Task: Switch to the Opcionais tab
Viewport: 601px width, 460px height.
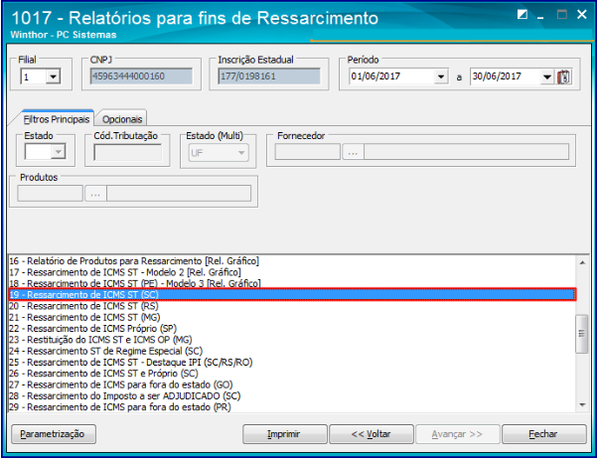Action: pos(122,119)
